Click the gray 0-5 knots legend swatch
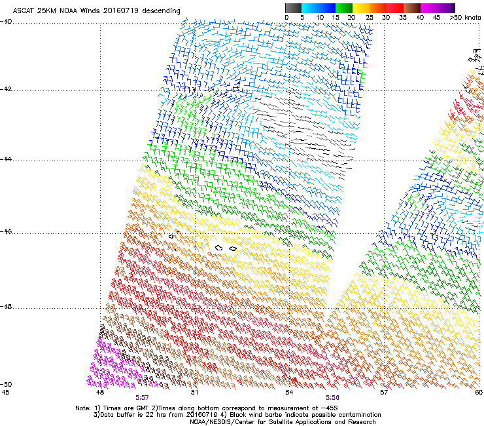 pos(293,8)
